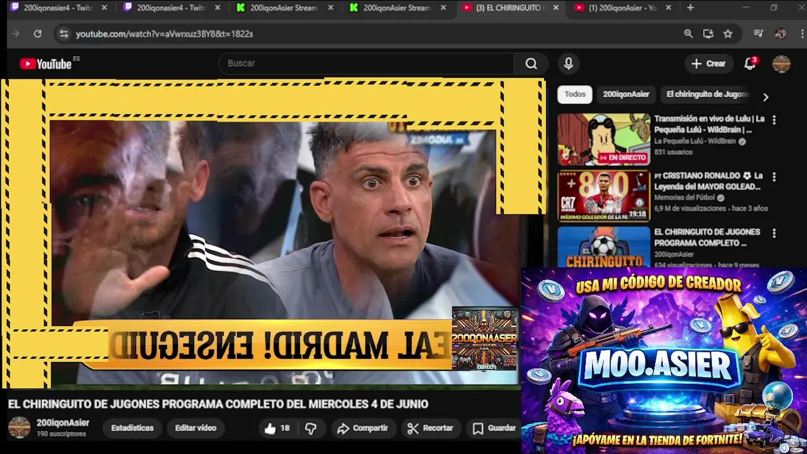Open Cristiano Ronaldo 19:18 video thumbnail

[x=603, y=196]
